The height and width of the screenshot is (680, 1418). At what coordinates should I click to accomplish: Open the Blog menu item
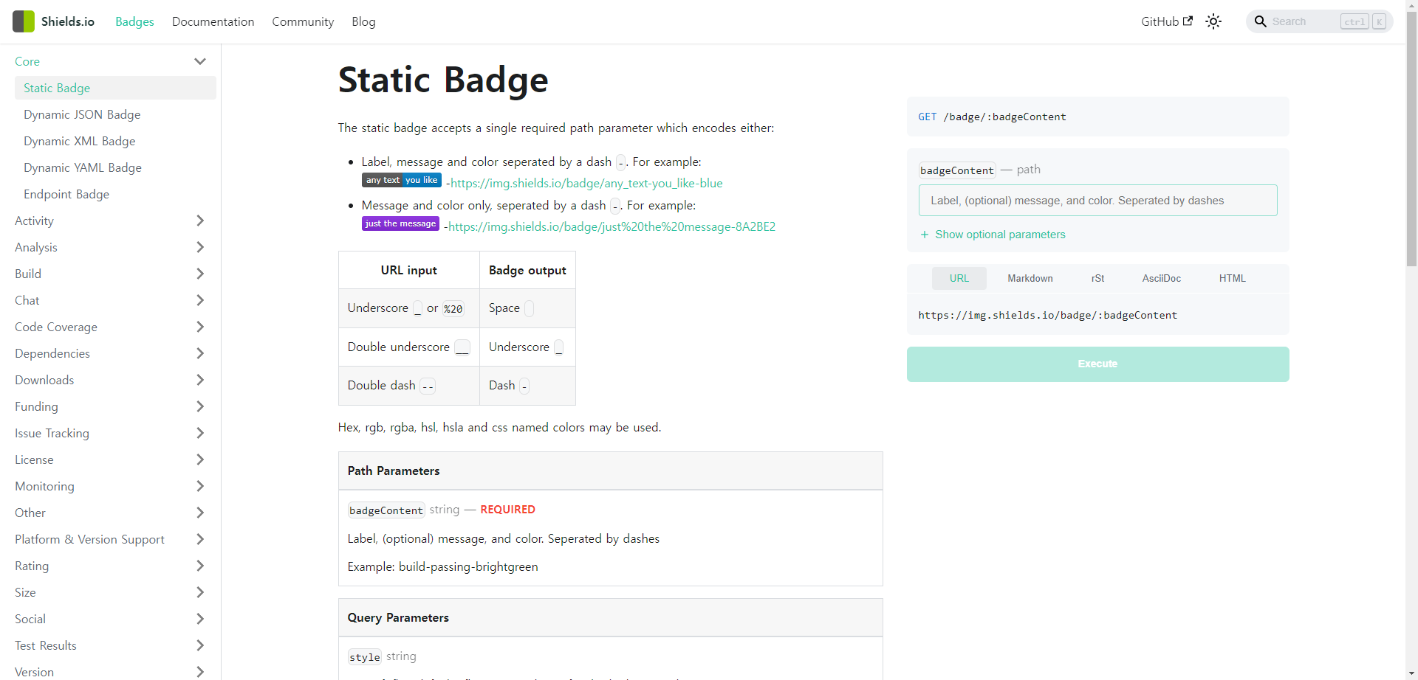[363, 21]
